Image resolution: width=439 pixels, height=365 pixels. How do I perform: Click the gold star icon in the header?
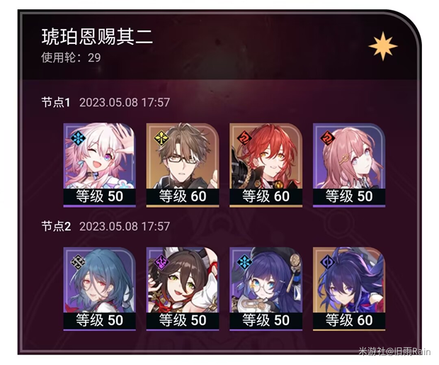pyautogui.click(x=383, y=46)
